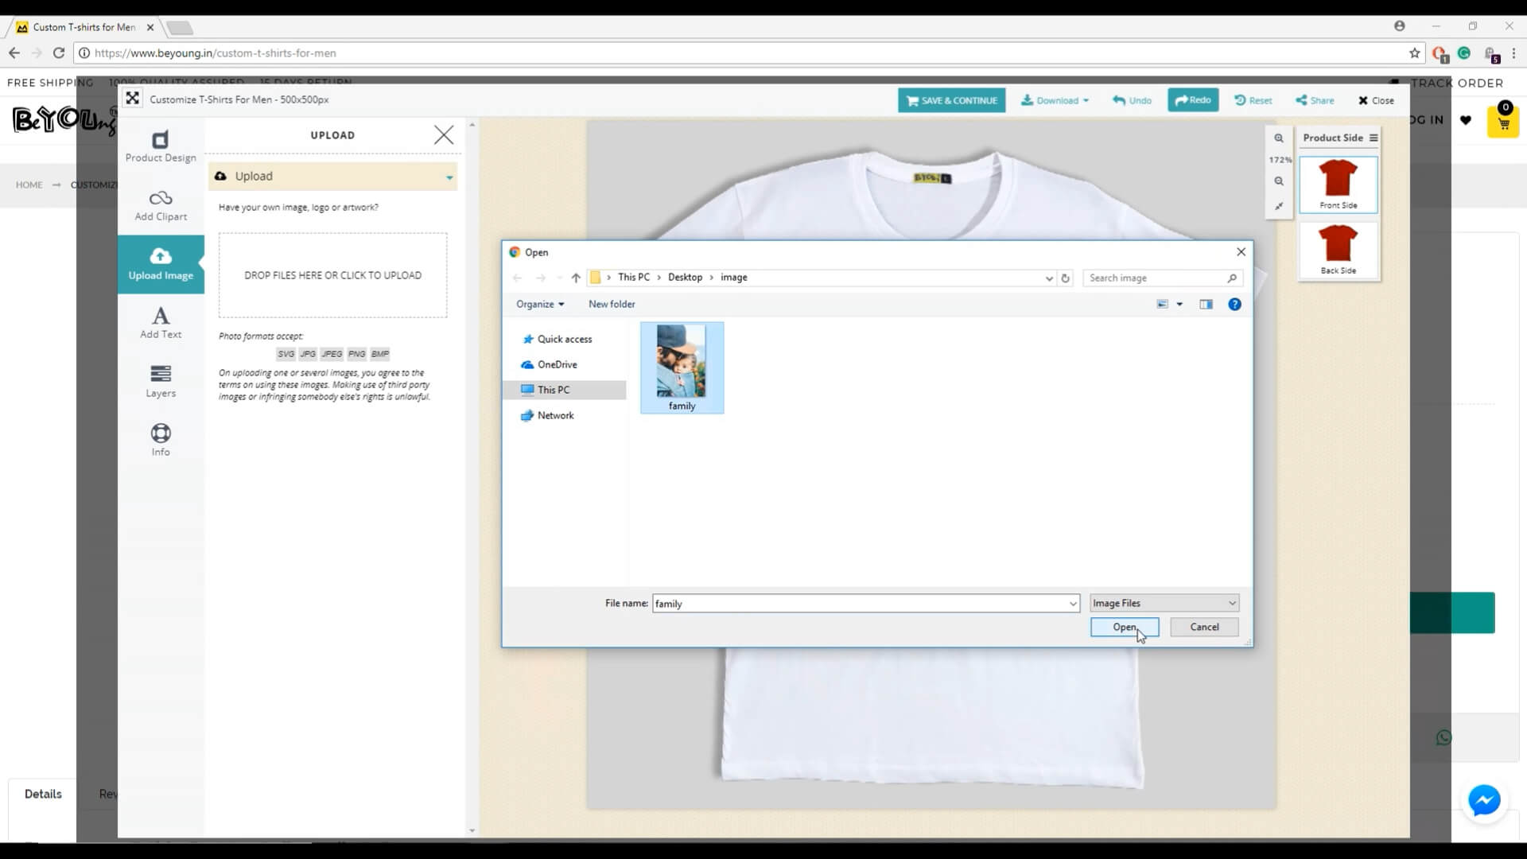
Task: Click the Grammarly extension icon
Action: pos(1464,53)
